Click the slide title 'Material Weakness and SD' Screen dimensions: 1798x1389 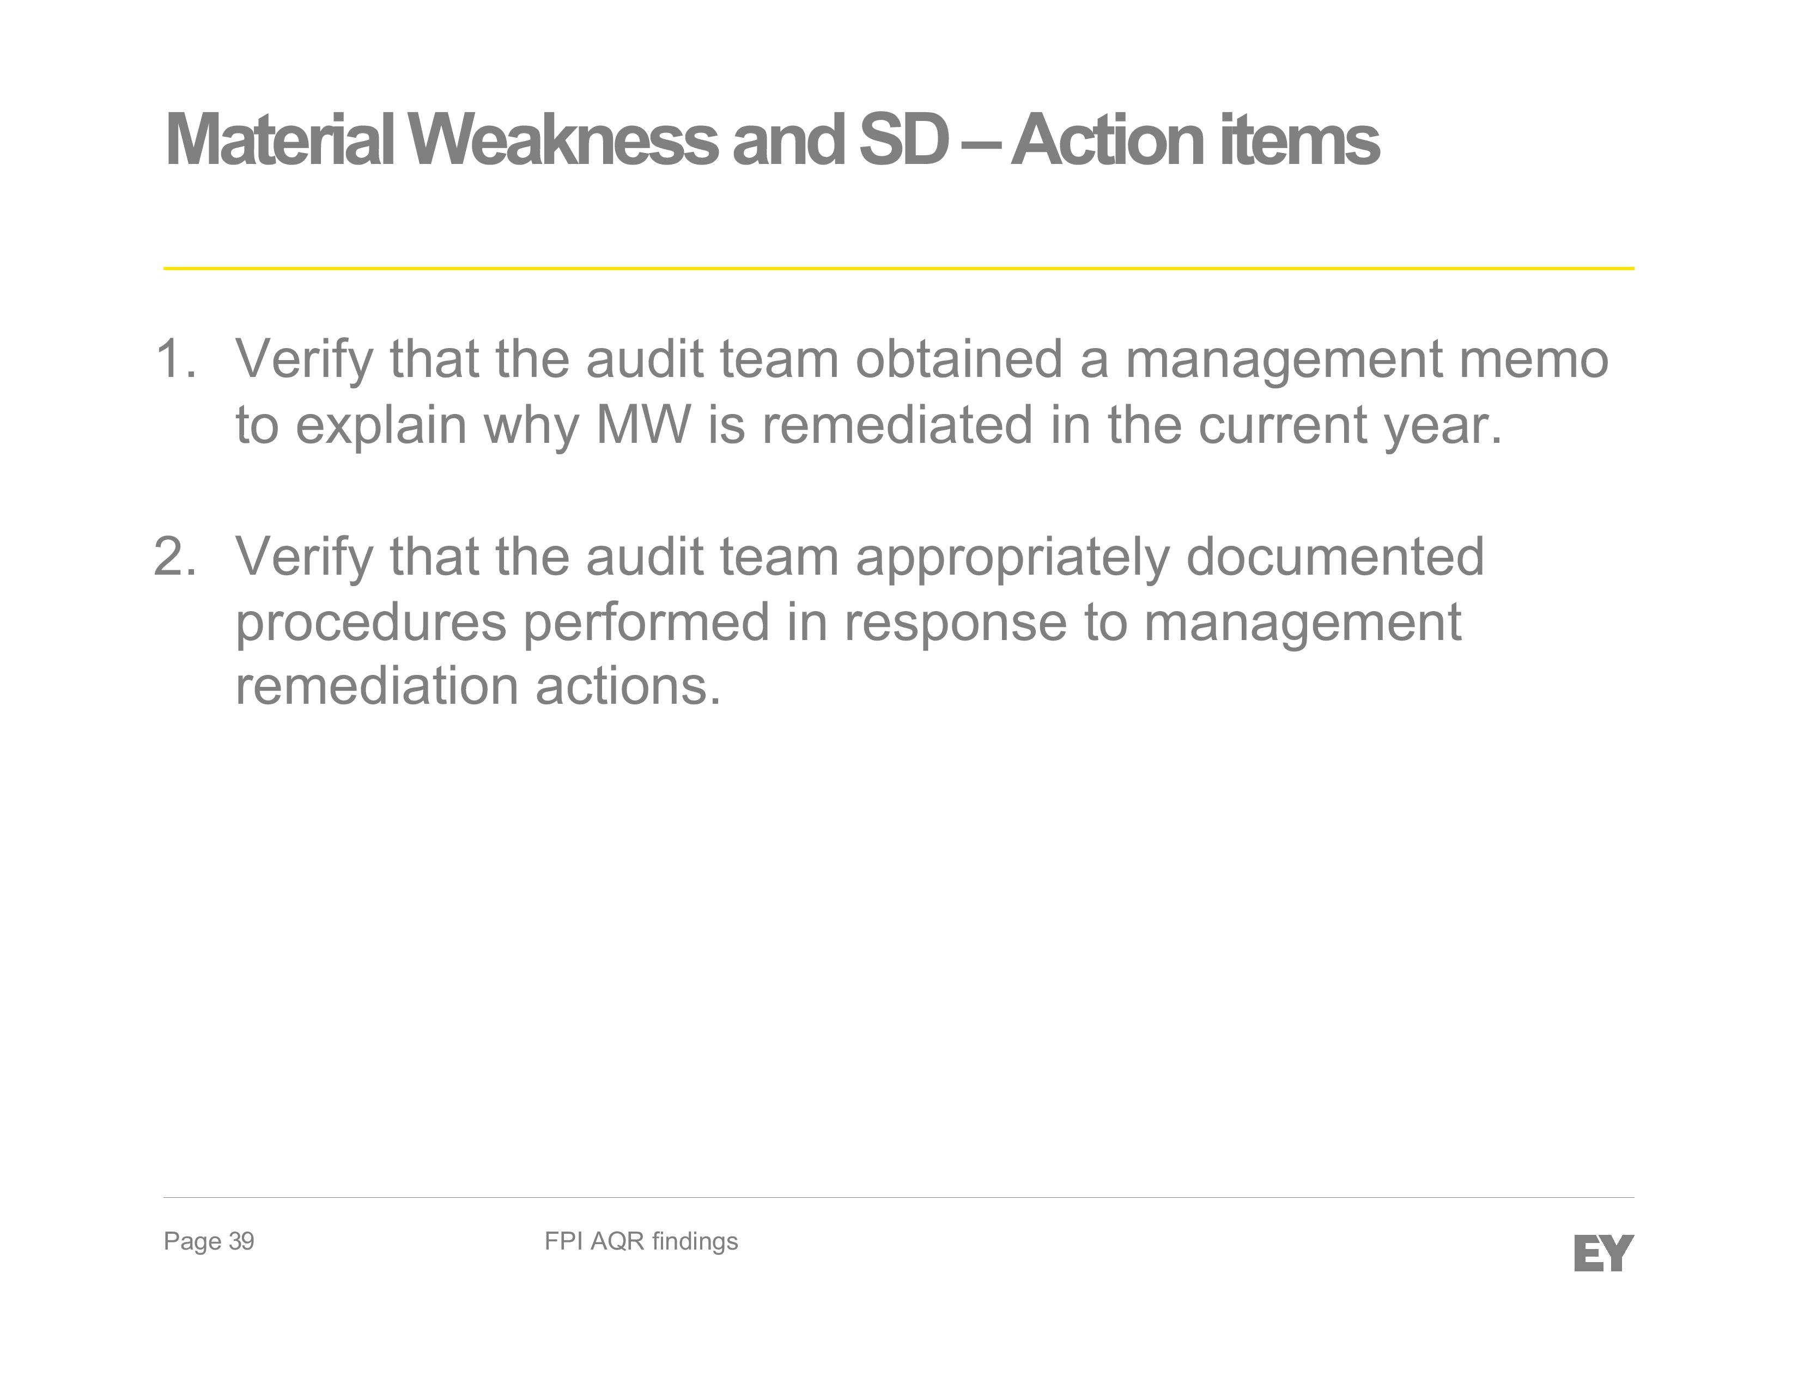point(556,140)
